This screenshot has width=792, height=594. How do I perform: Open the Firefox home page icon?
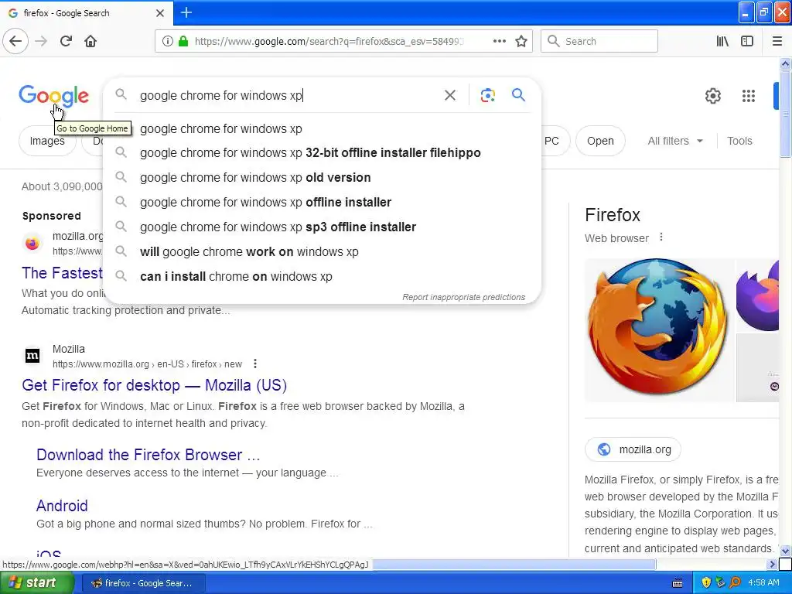(x=90, y=41)
